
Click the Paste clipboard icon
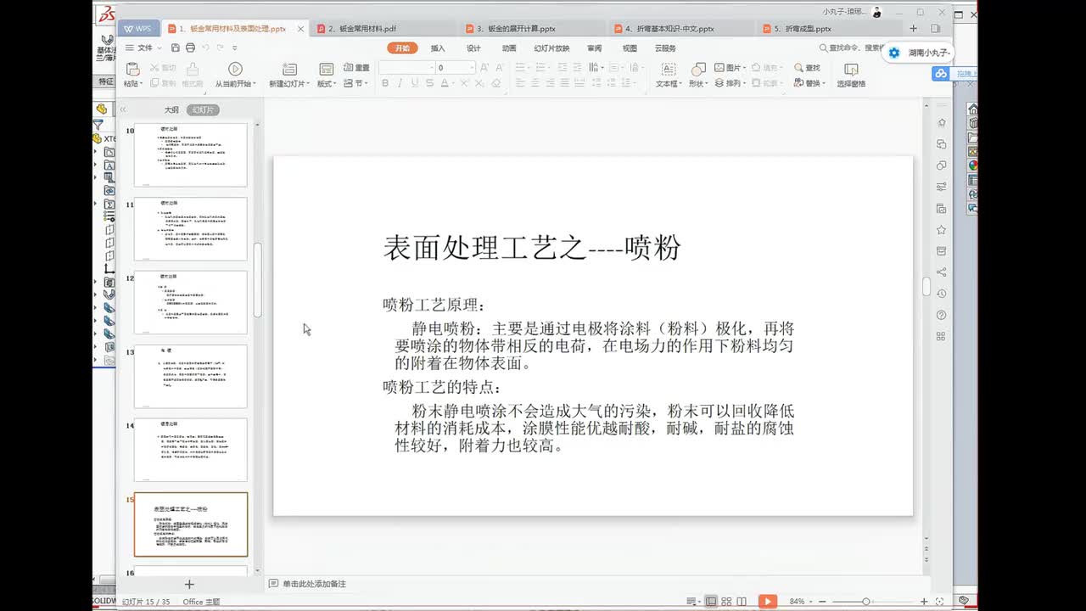(132, 69)
